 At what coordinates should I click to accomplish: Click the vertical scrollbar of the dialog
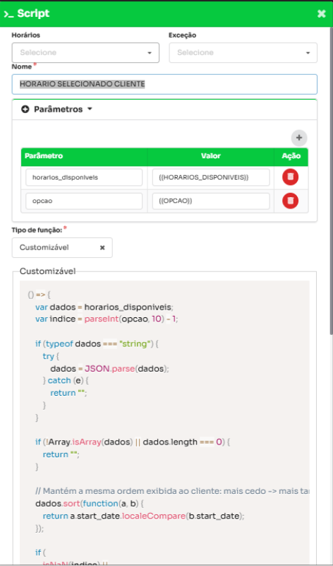tap(331, 180)
